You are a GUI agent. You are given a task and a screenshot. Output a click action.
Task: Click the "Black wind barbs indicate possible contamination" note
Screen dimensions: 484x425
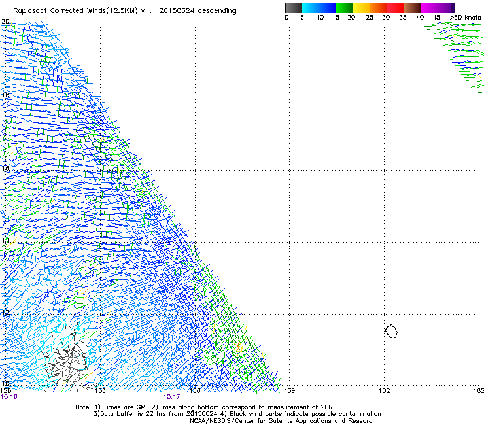[305, 414]
